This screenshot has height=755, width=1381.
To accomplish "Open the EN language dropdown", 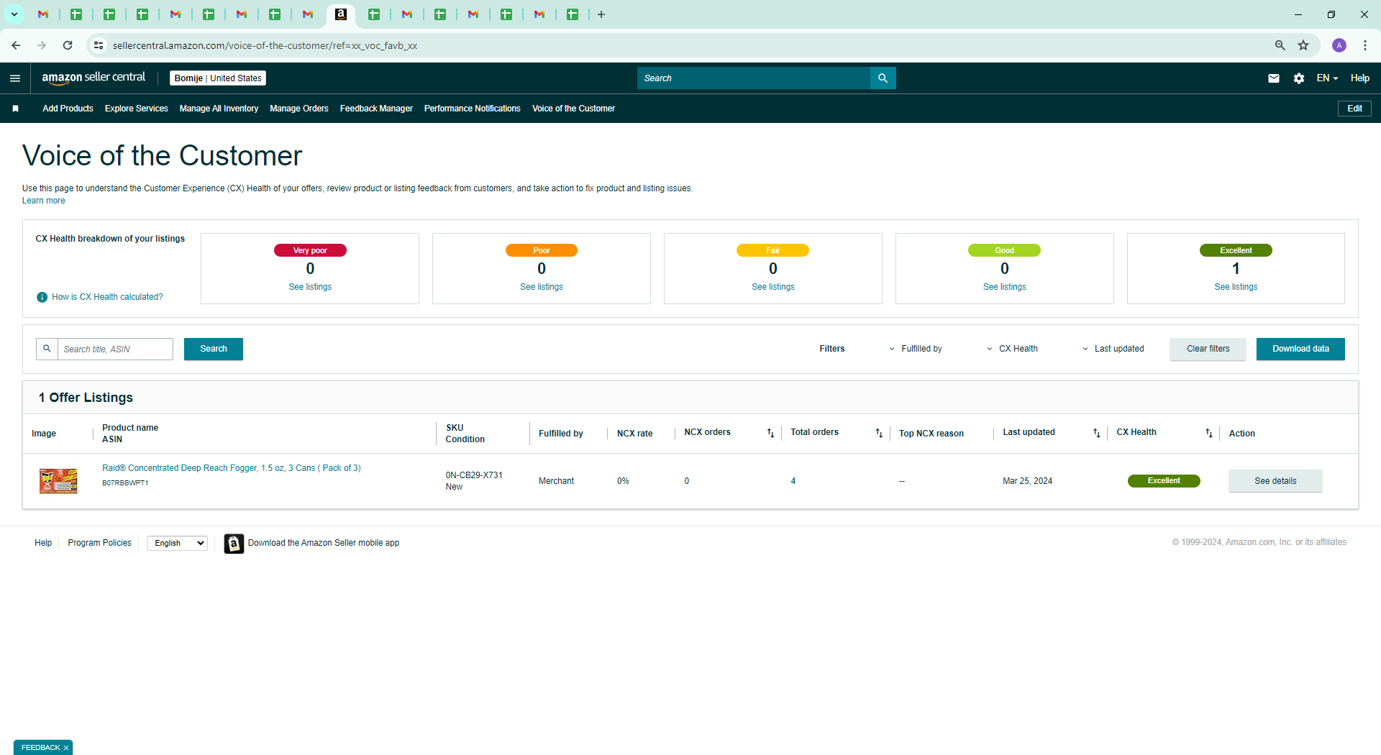I will (x=1327, y=78).
